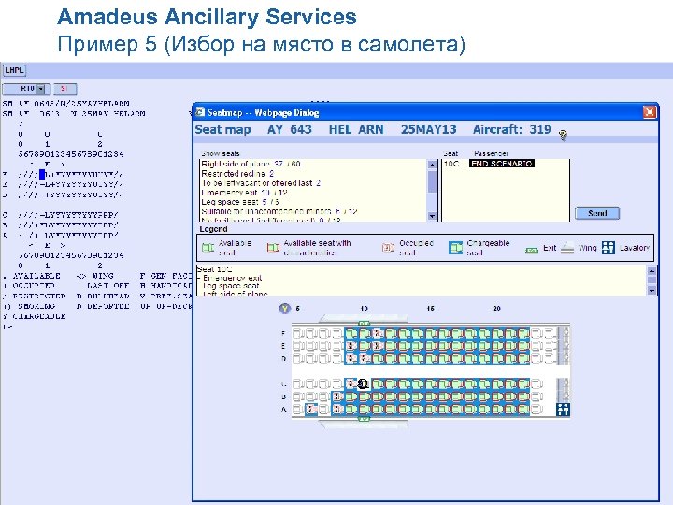The height and width of the screenshot is (505, 673).
Task: Close the Seatmap Webpage Dialog
Action: 650,112
